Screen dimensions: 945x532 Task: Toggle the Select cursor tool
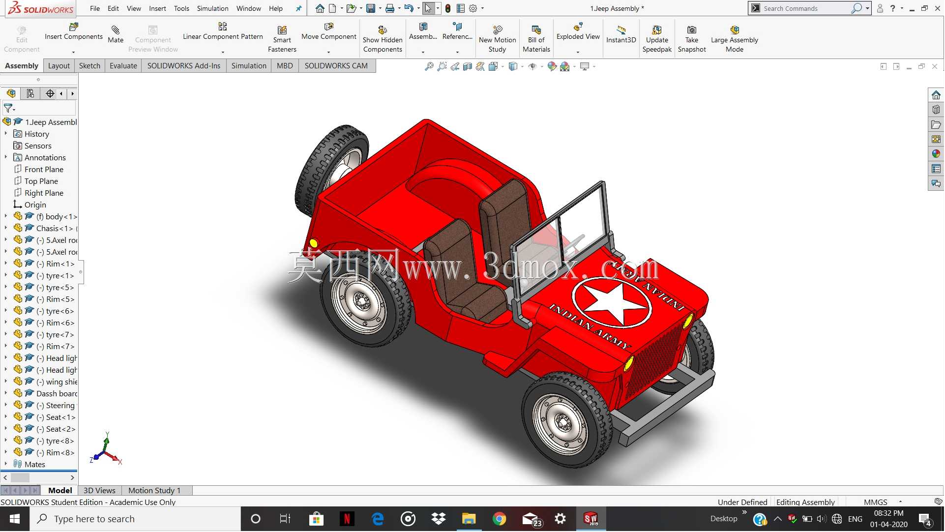coord(429,8)
